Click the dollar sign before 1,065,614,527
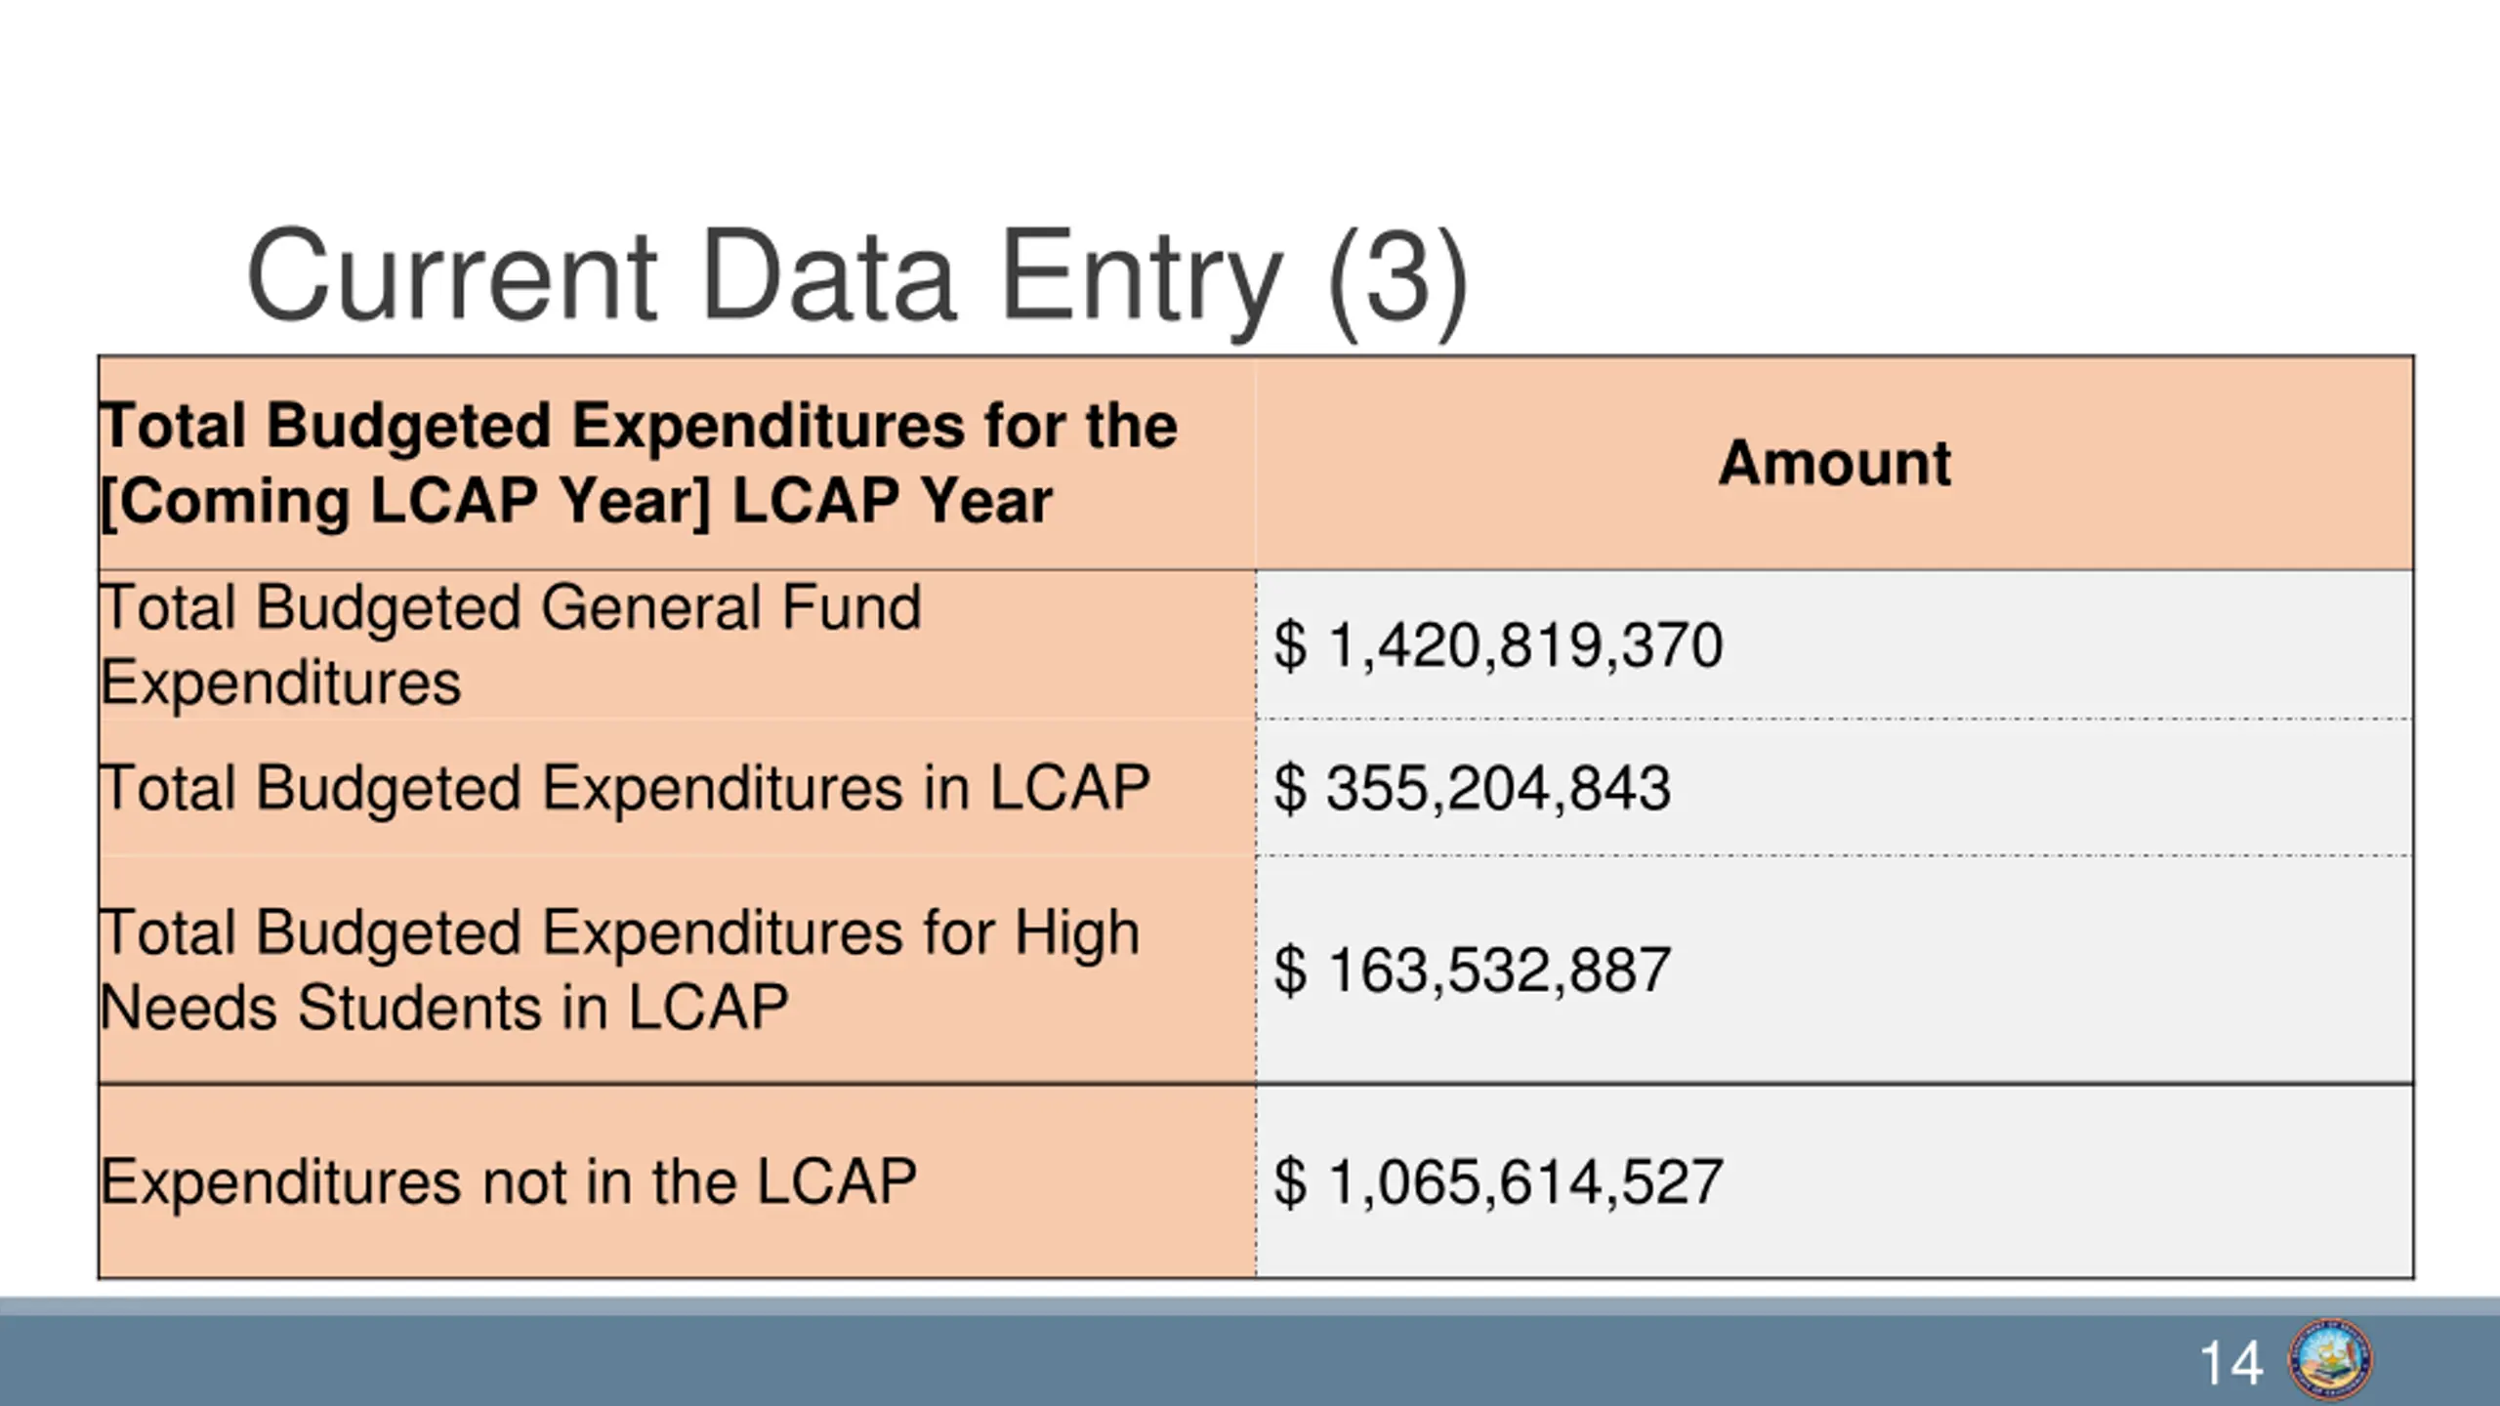 coord(1289,1182)
